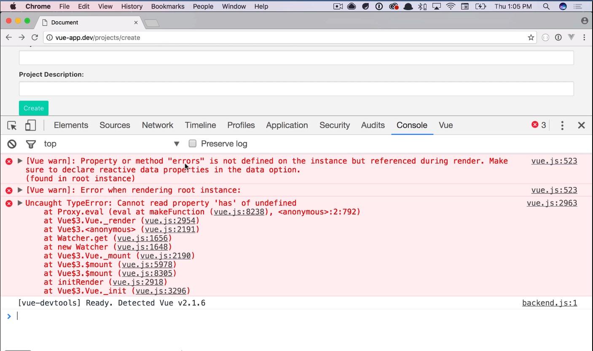
Task: Close the Document browser tab
Action: tap(136, 22)
